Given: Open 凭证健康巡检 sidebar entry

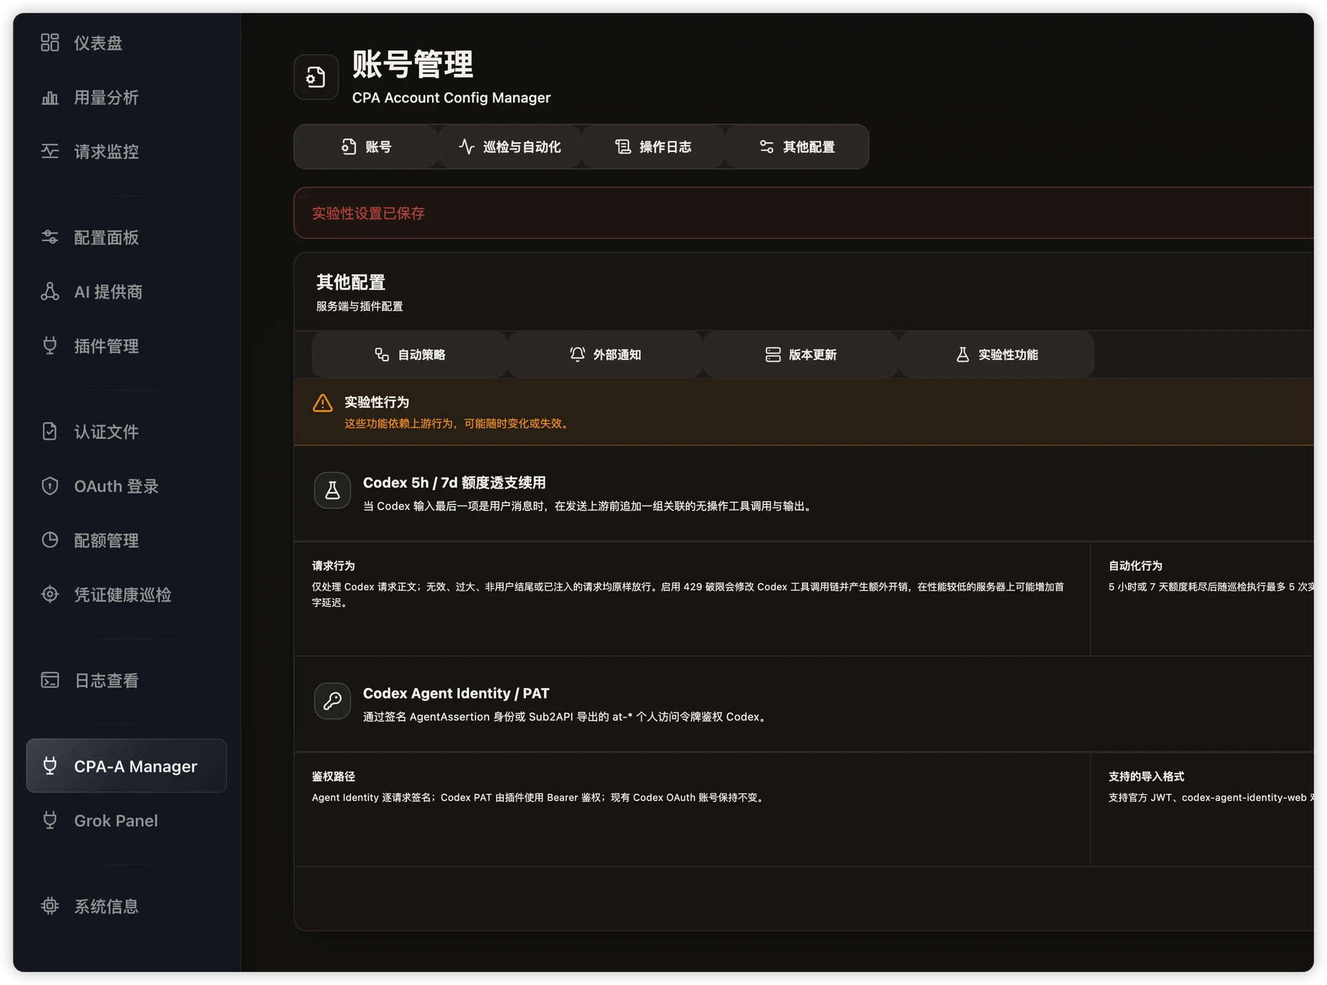Looking at the screenshot, I should coord(126,594).
